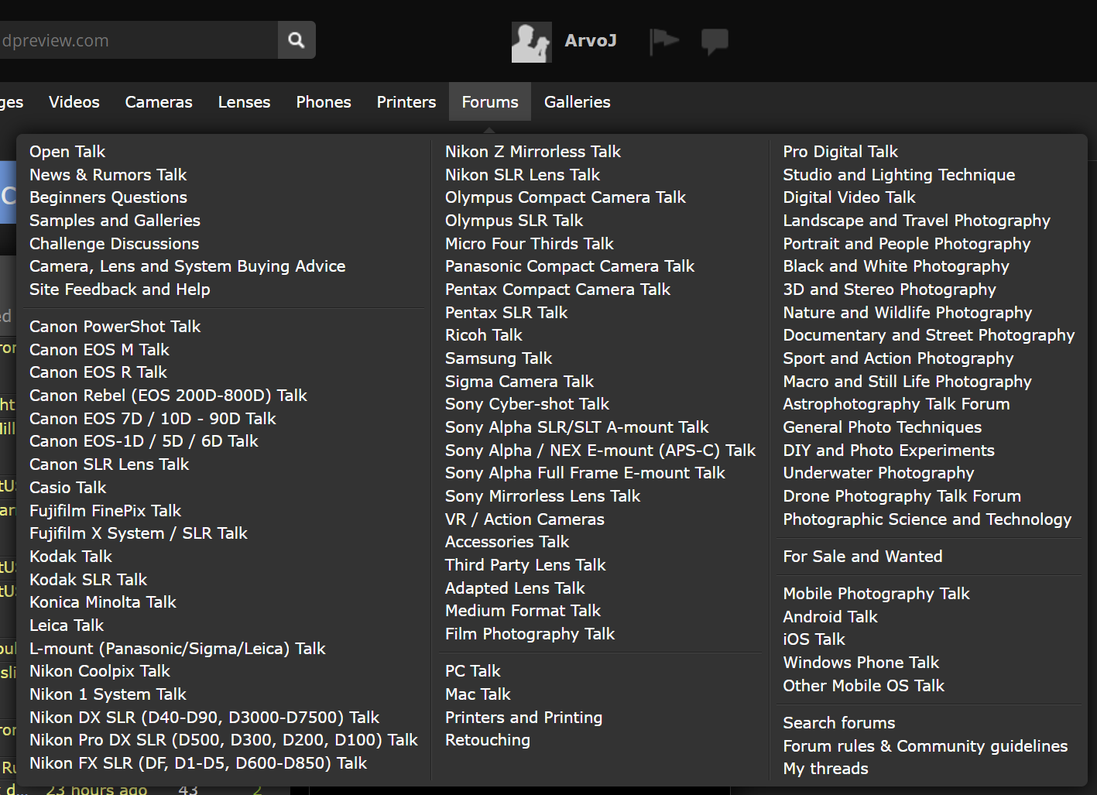Select Canon PowerShot Talk
The width and height of the screenshot is (1097, 795).
[115, 327]
